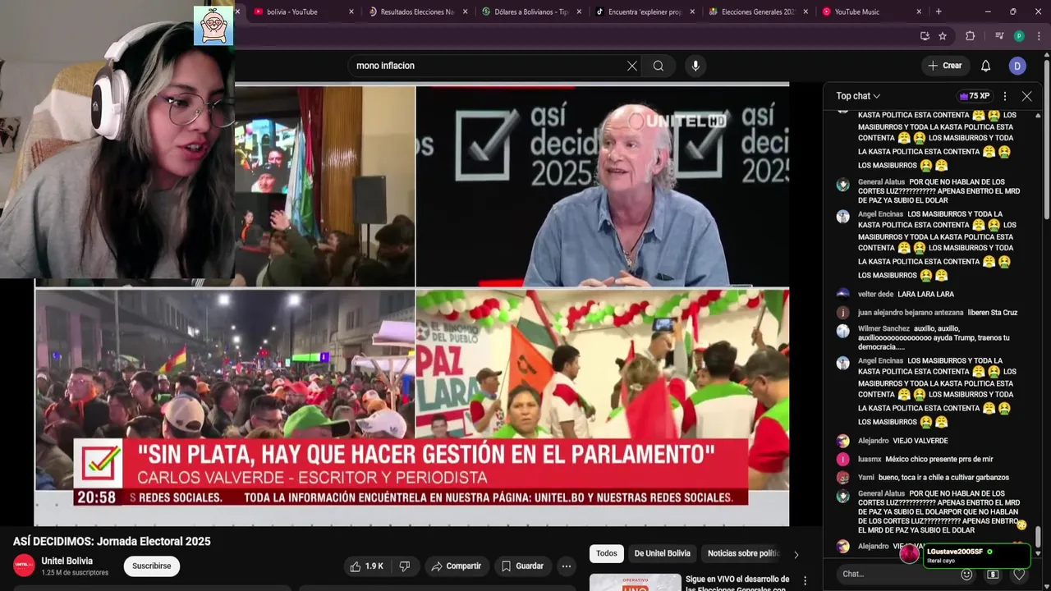
Task: Start voice search with the microphone
Action: pyautogui.click(x=695, y=66)
